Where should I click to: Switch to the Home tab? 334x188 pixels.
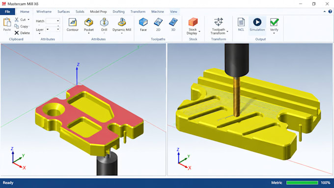point(25,11)
